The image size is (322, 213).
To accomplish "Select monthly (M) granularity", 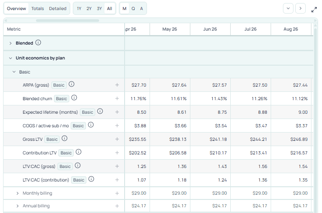I will [x=125, y=9].
